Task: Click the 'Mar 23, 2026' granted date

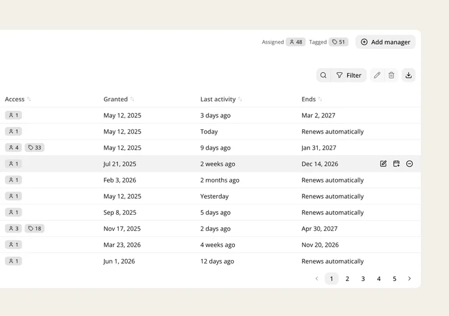Action: [122, 244]
